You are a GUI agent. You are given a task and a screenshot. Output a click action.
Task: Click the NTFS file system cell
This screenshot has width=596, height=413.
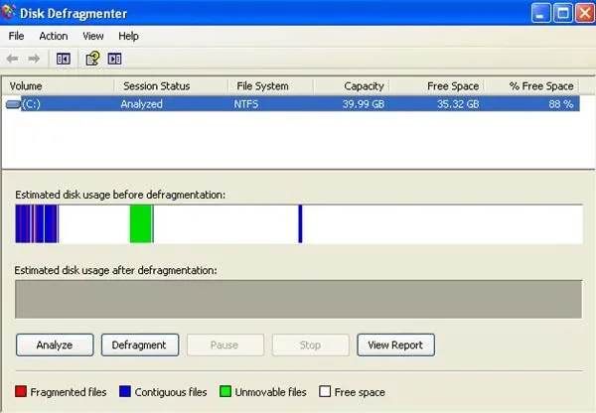pyautogui.click(x=246, y=104)
